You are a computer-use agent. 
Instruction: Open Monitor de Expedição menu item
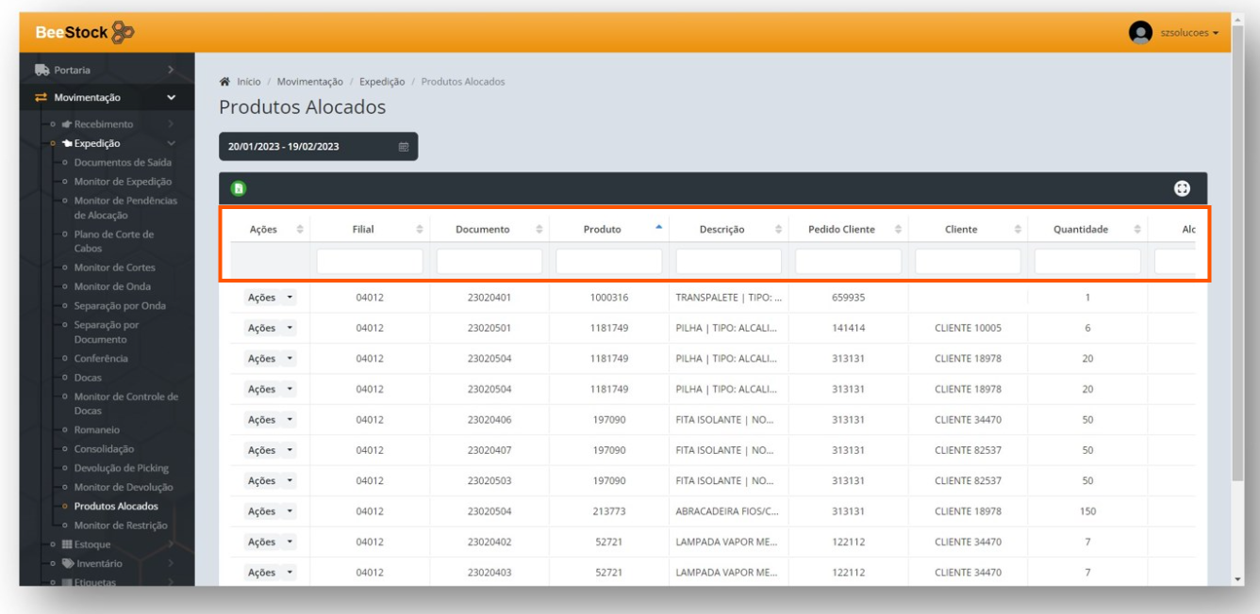click(123, 181)
